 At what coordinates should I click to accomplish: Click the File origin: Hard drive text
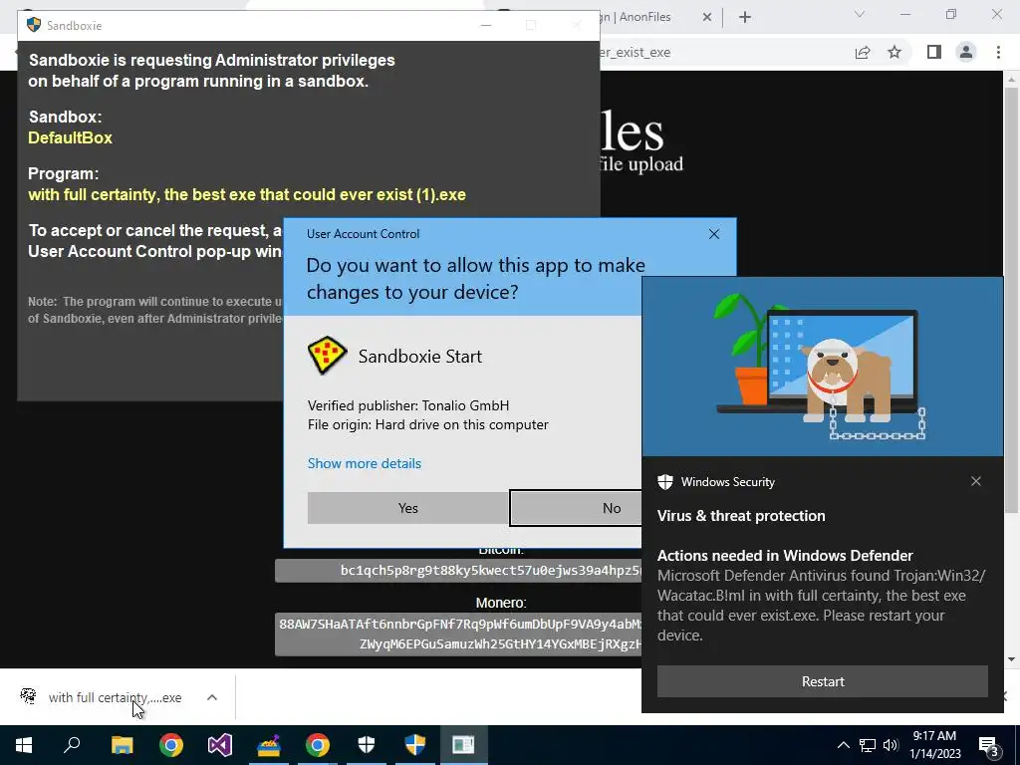428,424
